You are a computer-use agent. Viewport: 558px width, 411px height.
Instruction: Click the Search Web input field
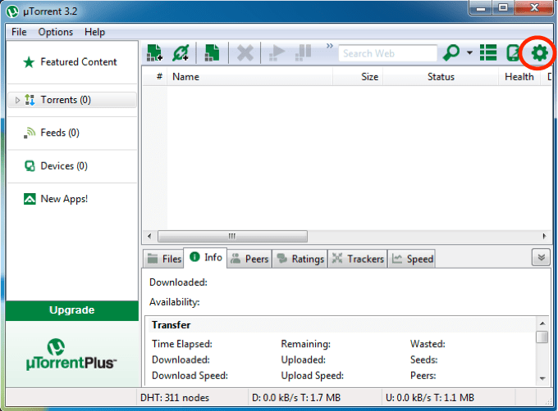(387, 54)
